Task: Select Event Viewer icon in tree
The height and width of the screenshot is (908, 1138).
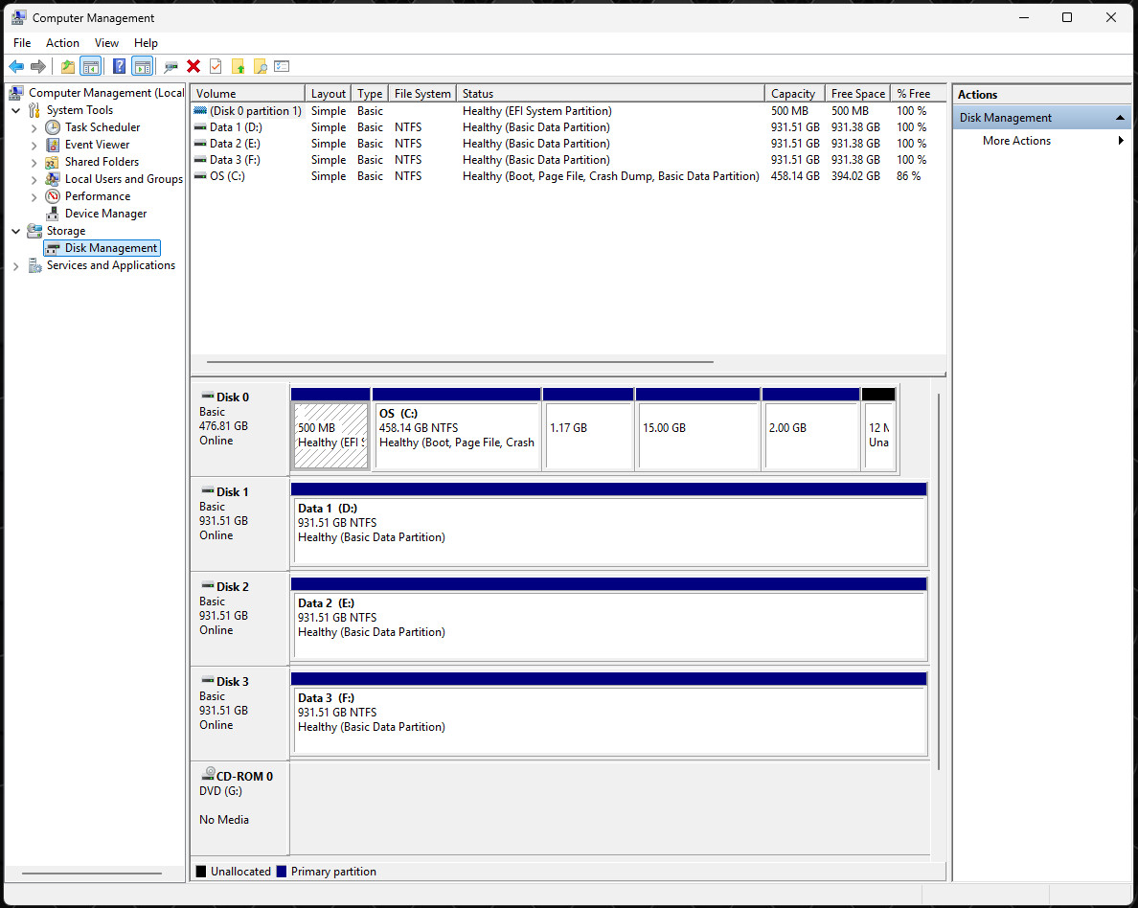Action: [x=53, y=145]
